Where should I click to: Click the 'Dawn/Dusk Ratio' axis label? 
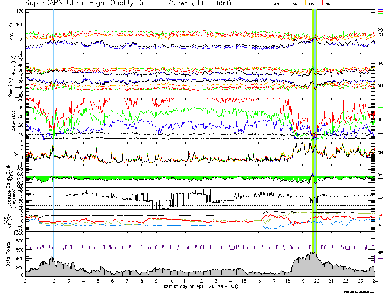click(10, 176)
